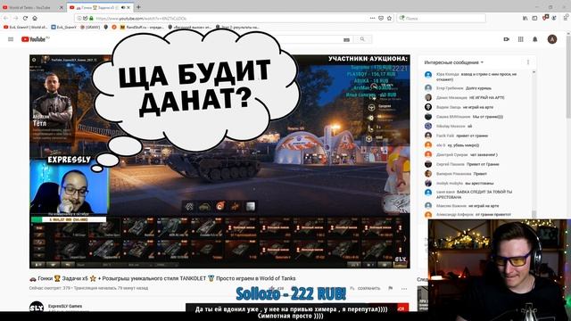Viewport: 571px width, 321px height.
Task: Show the browser sidebar panel
Action: pos(534,18)
